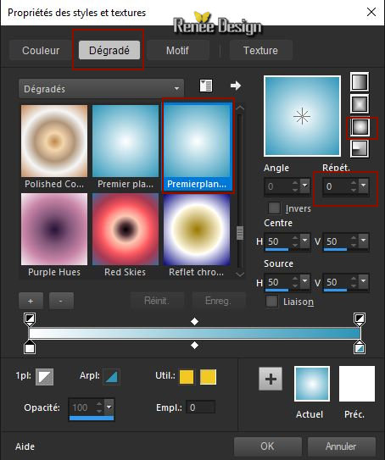Click the Annuler button
The width and height of the screenshot is (385, 460).
pyautogui.click(x=341, y=446)
